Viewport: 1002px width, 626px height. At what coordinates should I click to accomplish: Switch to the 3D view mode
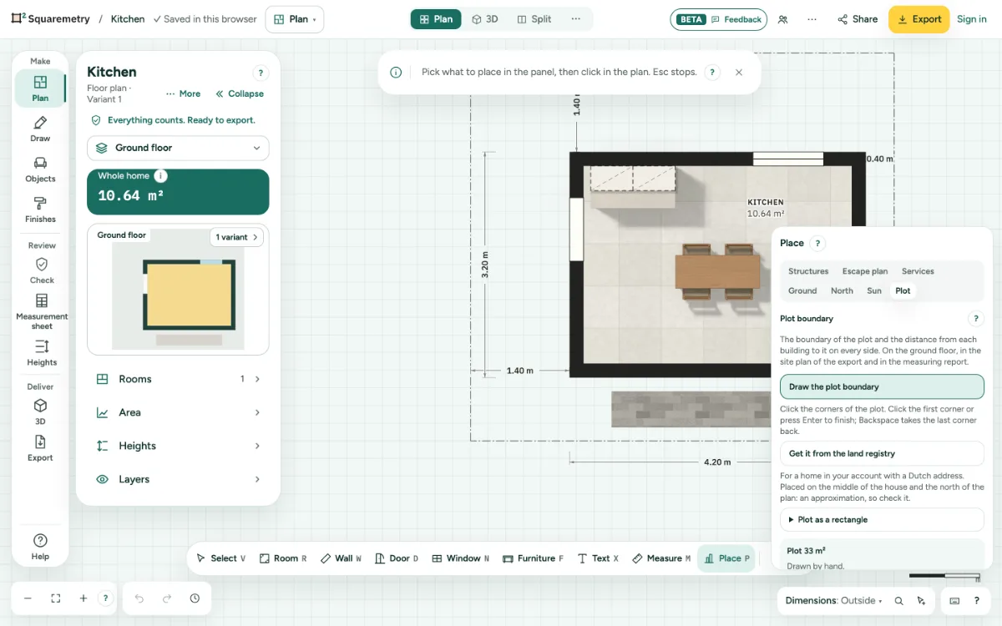[485, 19]
